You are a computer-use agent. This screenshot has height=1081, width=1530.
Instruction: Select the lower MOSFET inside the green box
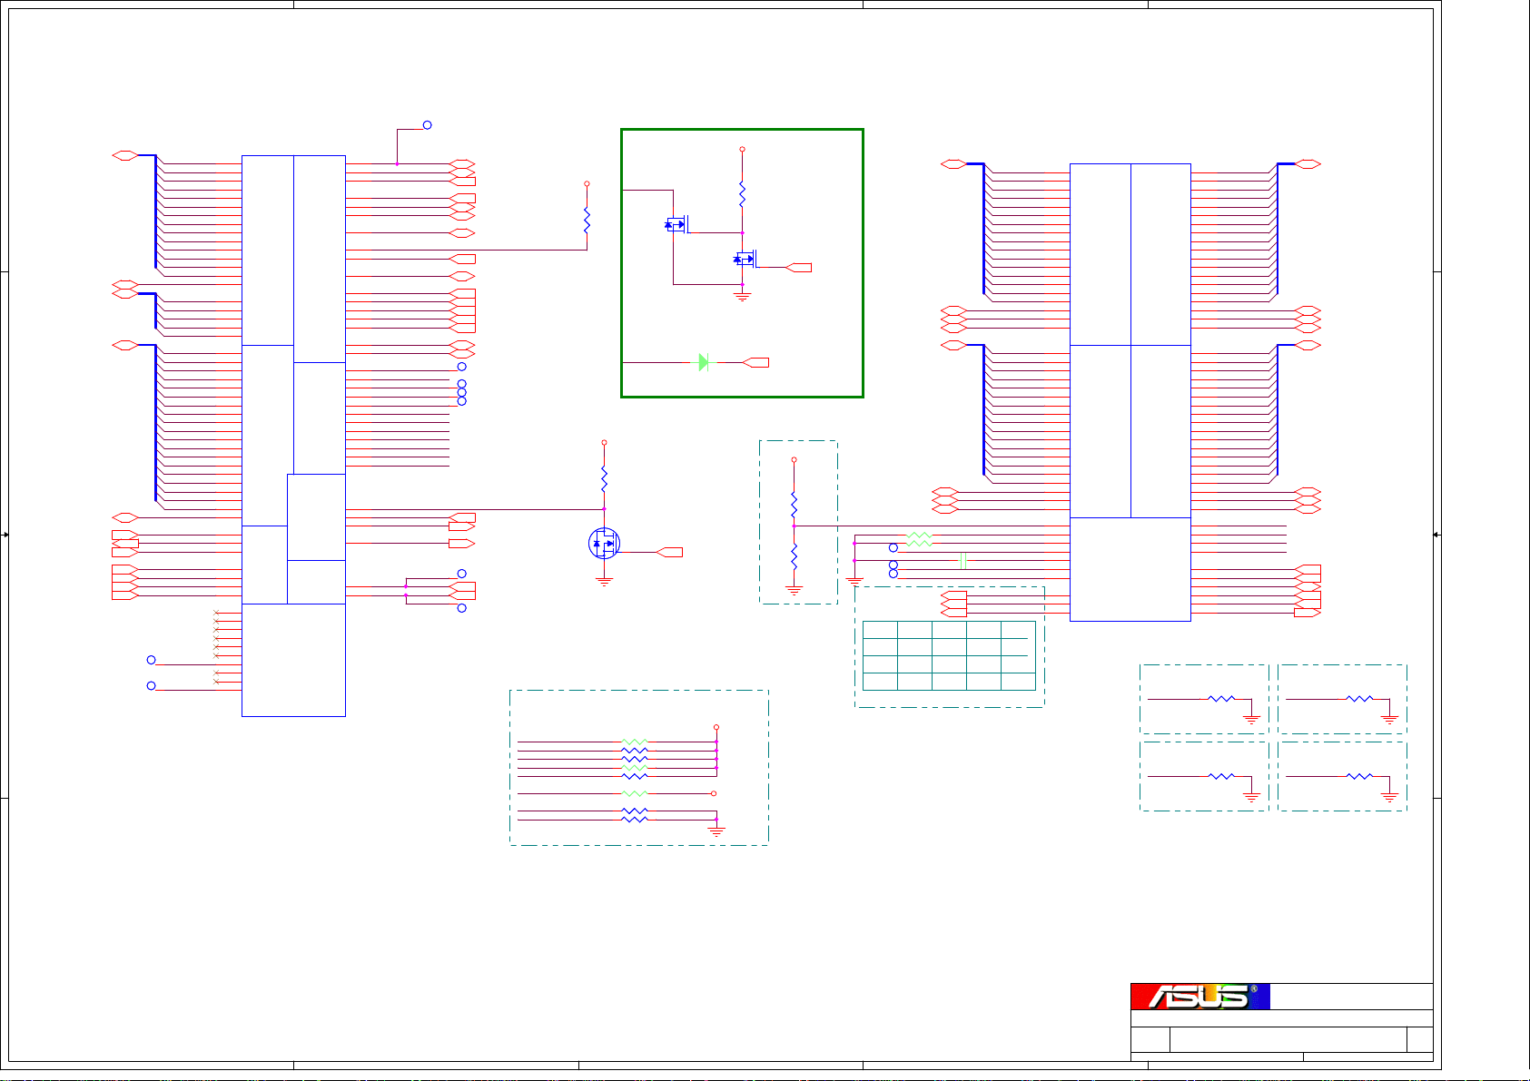tap(746, 259)
